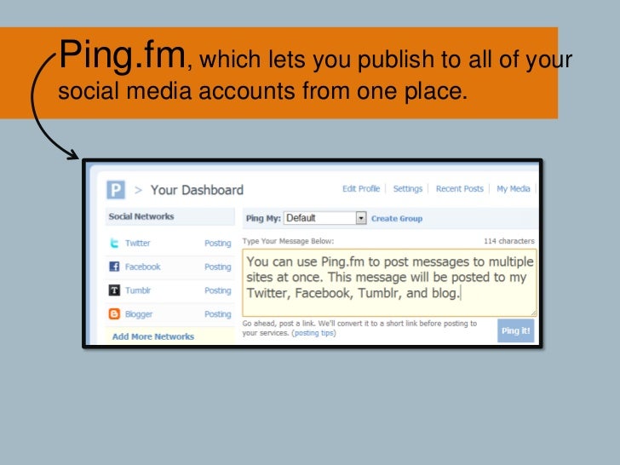Open the Twitter network link

tap(138, 244)
